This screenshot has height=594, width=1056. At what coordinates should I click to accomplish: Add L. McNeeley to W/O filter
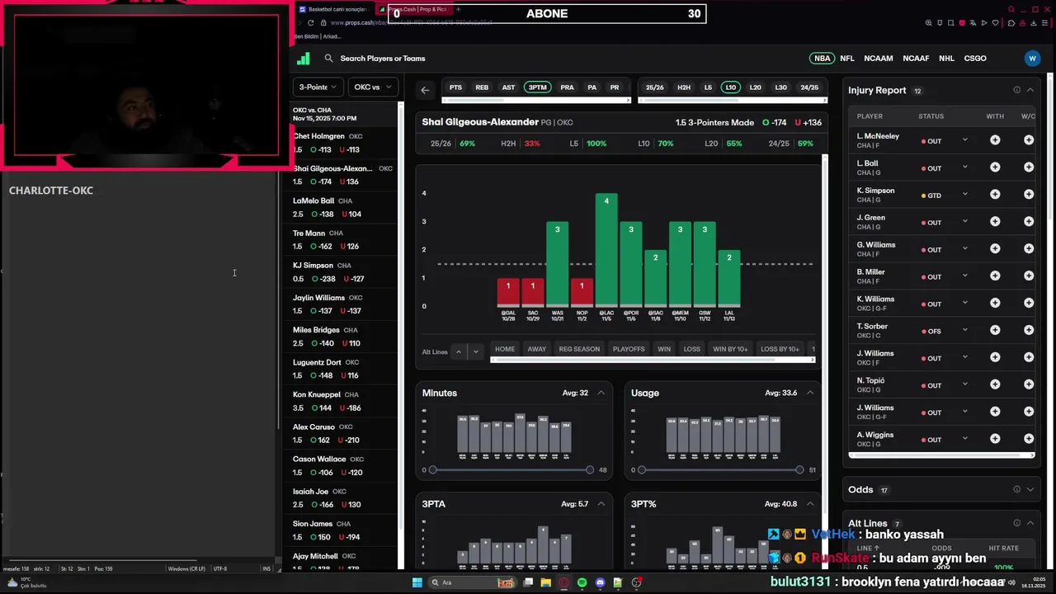pyautogui.click(x=1029, y=140)
